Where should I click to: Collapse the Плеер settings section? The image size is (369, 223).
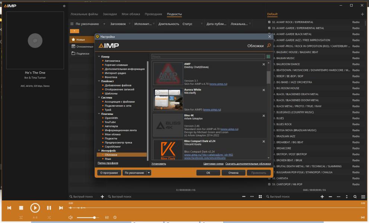[99, 56]
